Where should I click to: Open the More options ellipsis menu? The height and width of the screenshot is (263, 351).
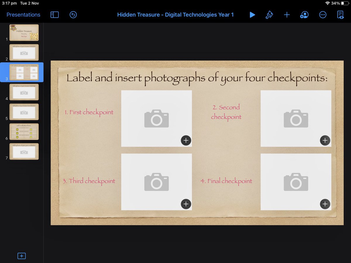click(x=323, y=15)
